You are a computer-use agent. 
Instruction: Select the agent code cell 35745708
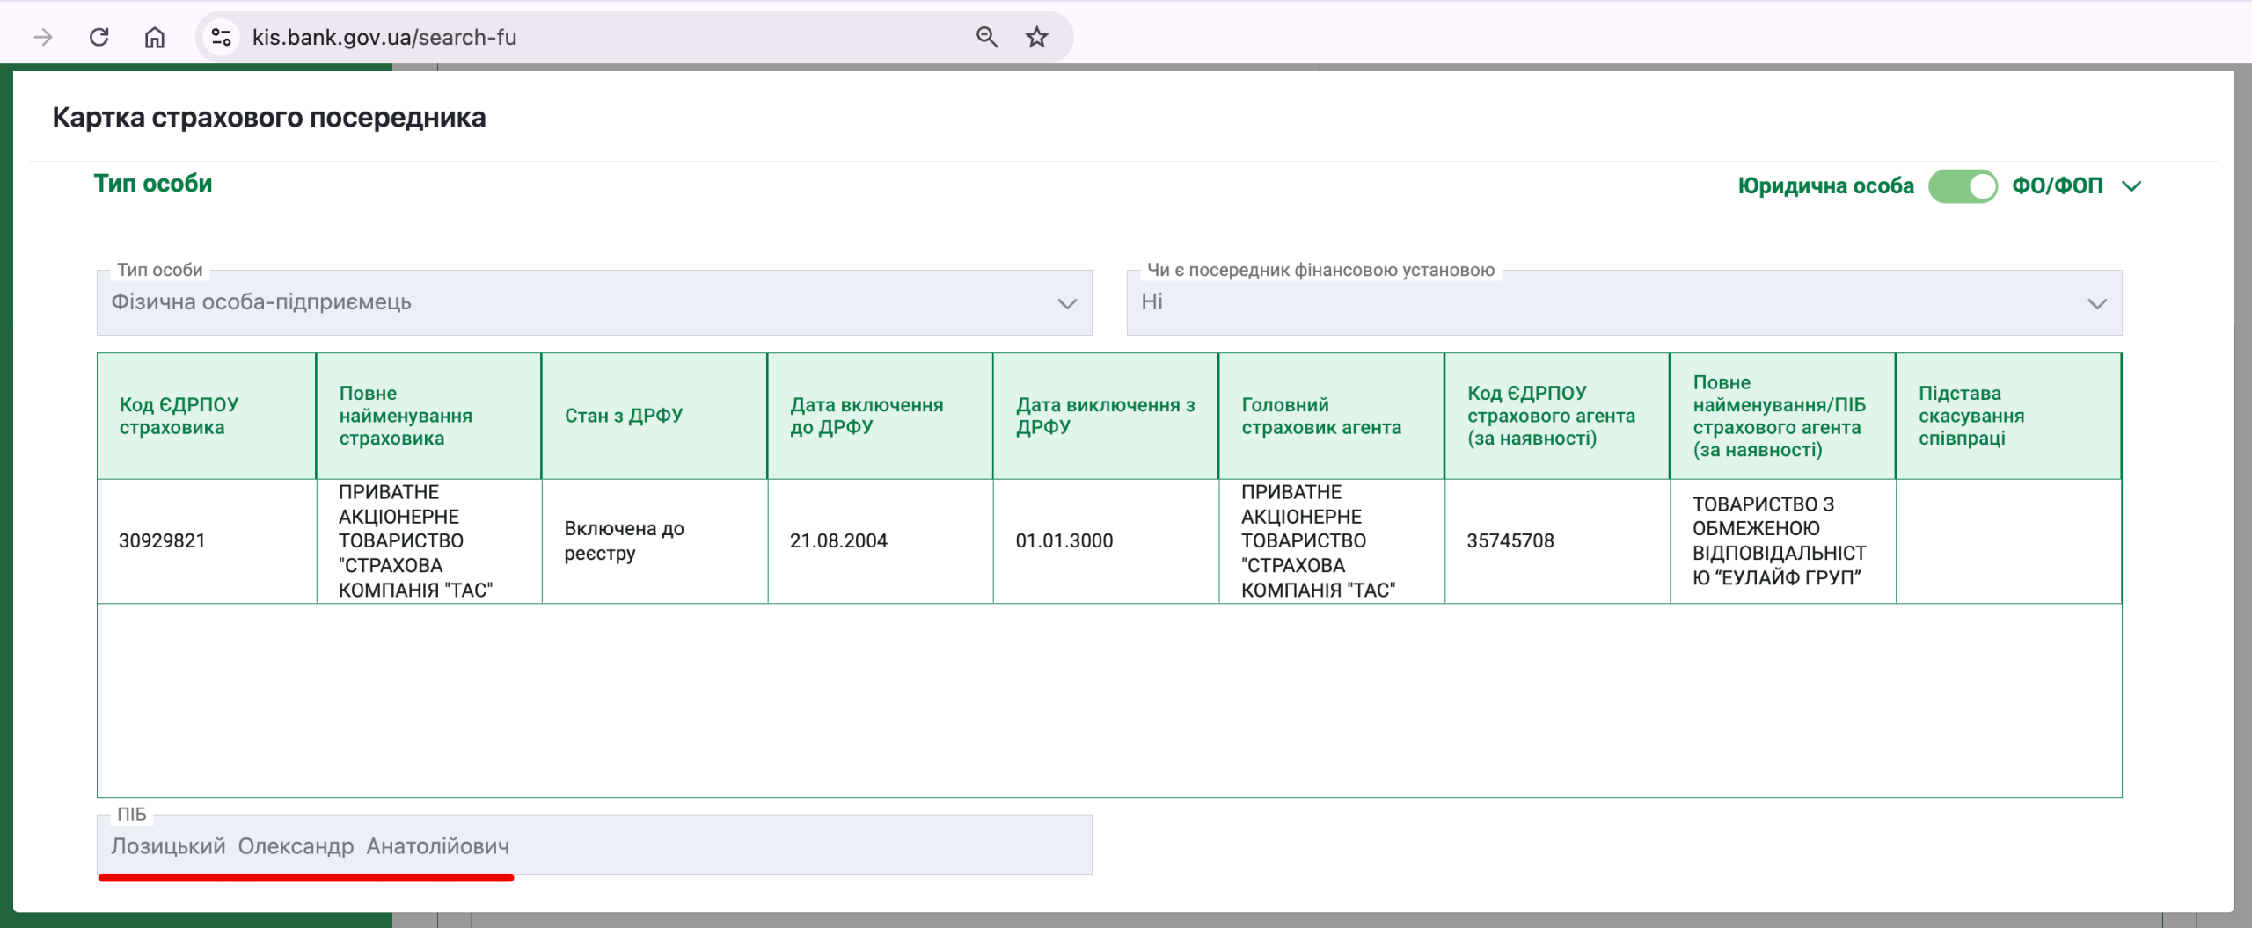point(1510,540)
